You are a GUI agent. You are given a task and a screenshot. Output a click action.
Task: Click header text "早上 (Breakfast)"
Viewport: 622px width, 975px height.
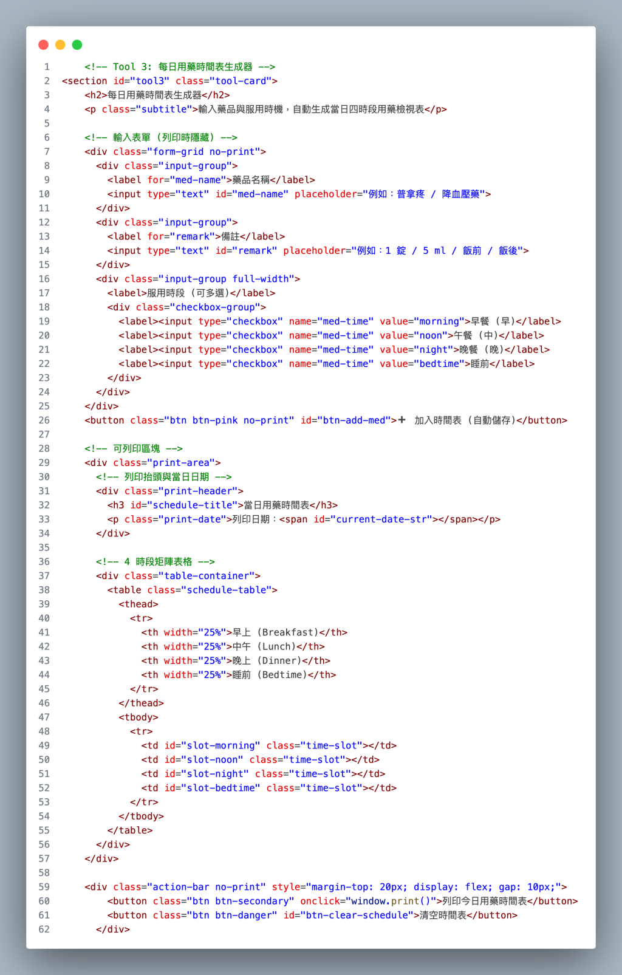(x=276, y=632)
